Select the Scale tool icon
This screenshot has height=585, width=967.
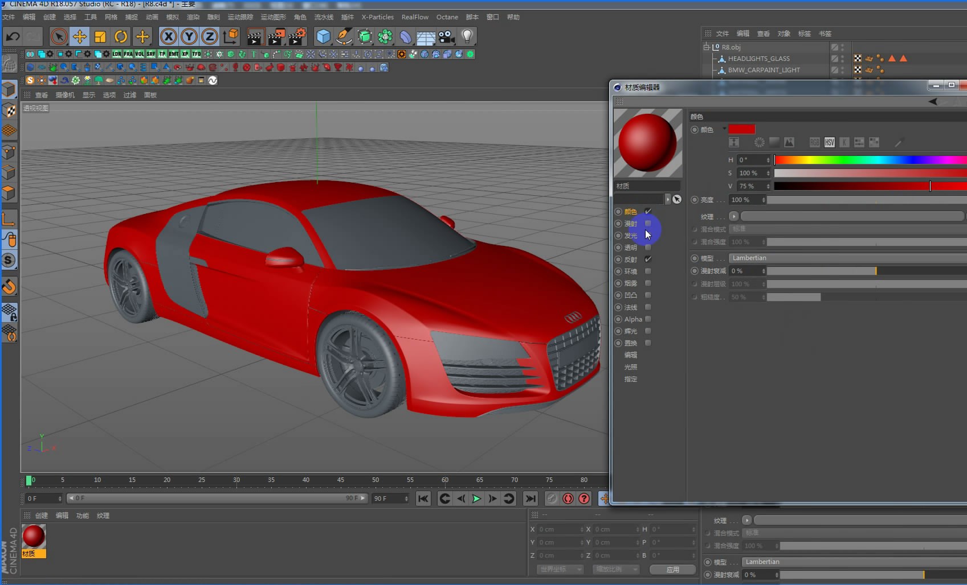[x=100, y=37]
